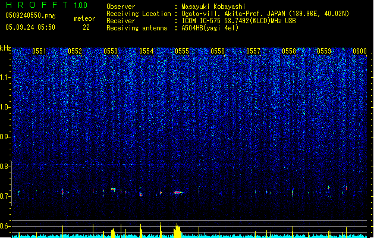Click the 0.7 kHz axis label
374x238 pixels.
pos(4,196)
